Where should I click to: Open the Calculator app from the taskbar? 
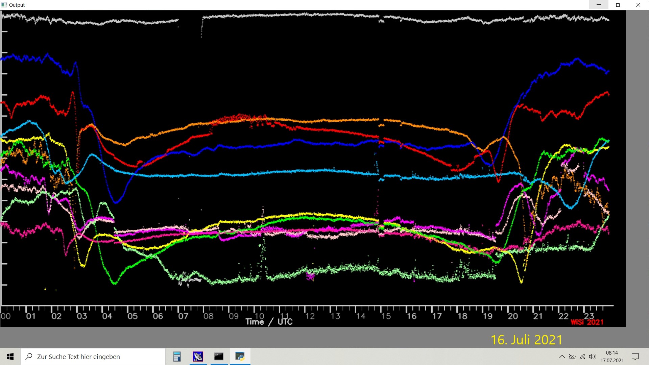click(x=177, y=357)
